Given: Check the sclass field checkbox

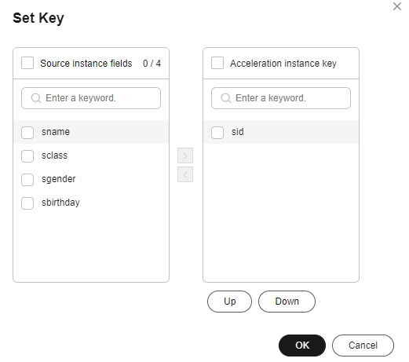Looking at the screenshot, I should [27, 156].
